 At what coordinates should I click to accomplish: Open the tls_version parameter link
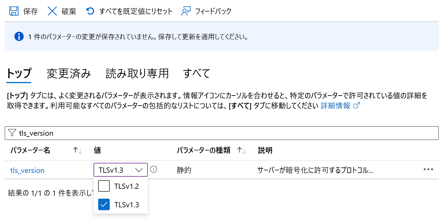[27, 170]
